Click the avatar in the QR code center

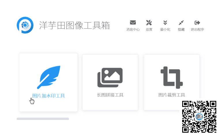[199, 117]
